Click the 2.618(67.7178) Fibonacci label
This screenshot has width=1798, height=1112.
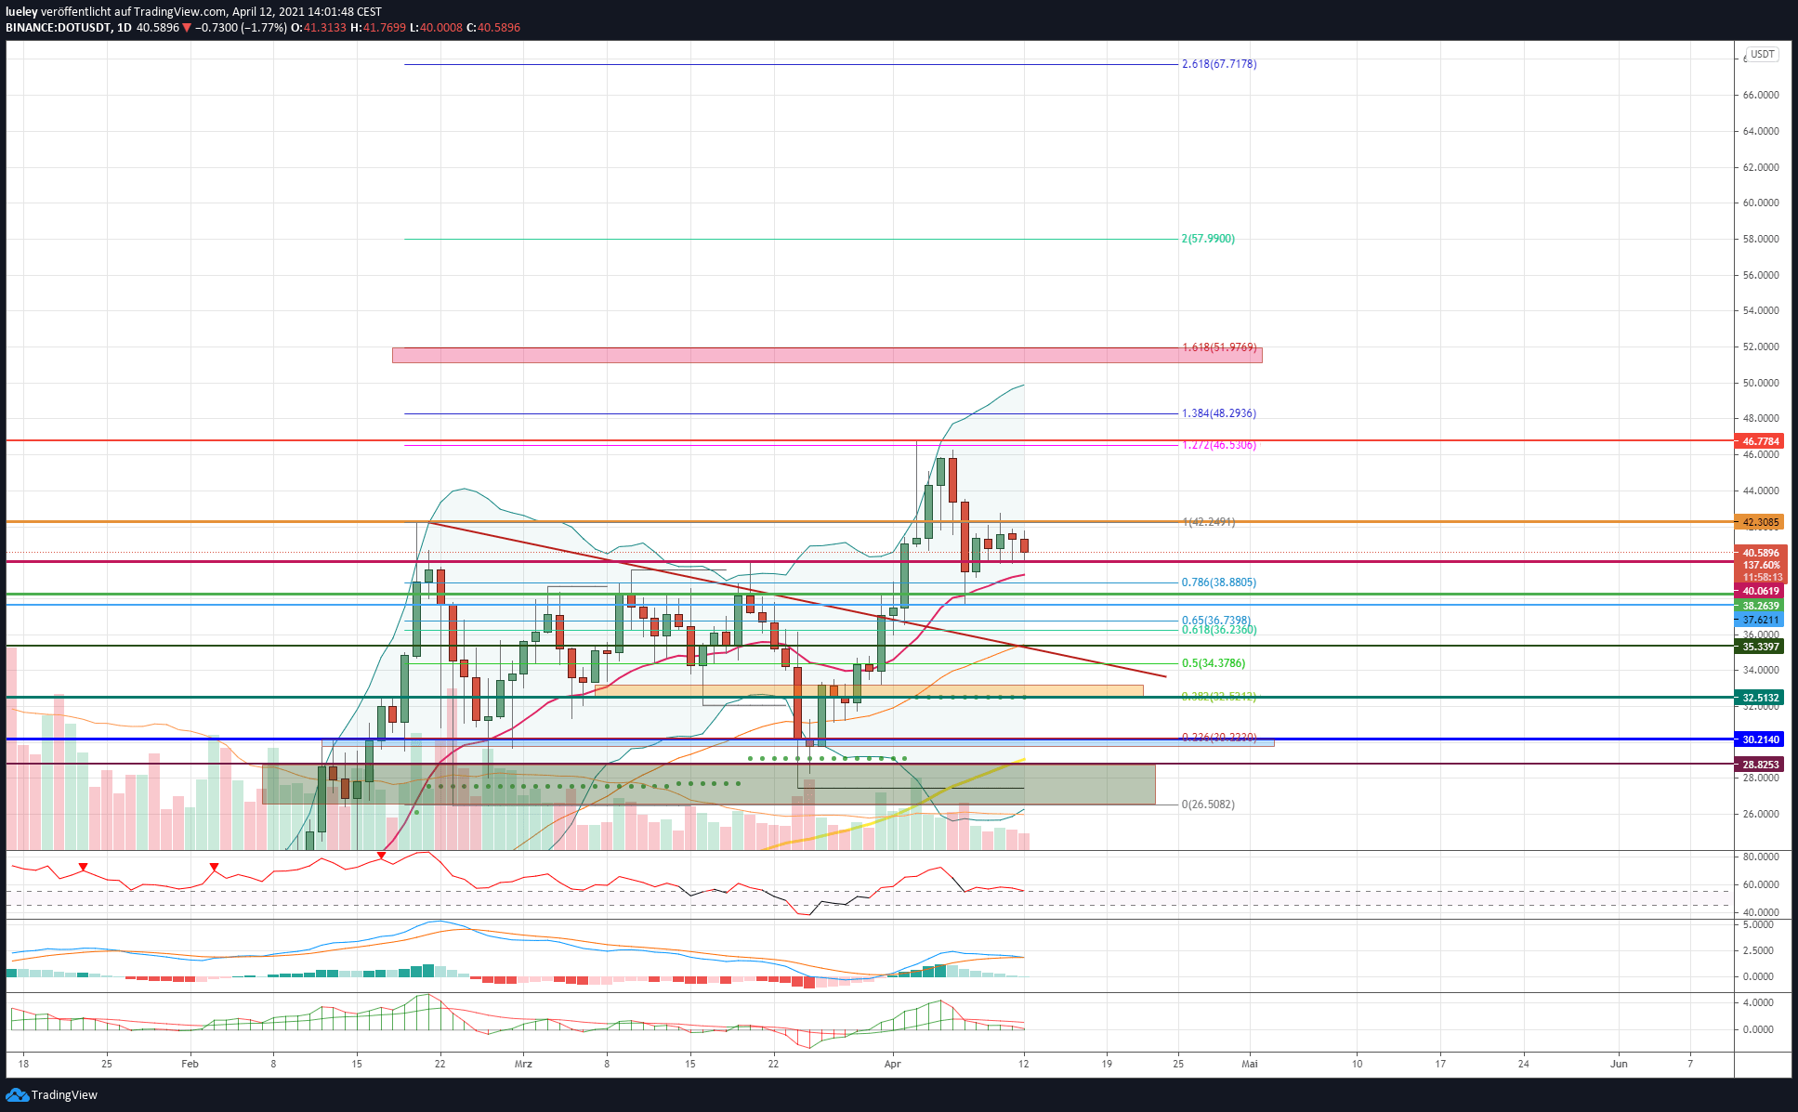click(1219, 64)
